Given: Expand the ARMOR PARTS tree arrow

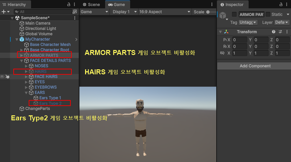Looking at the screenshot, I should tap(22, 55).
